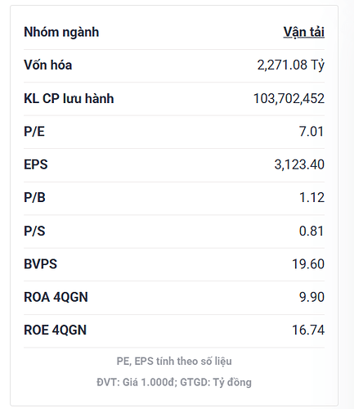Screen dimensions: 354x409
Task: Click the PE, EPS tính theo số liệu note
Action: pyautogui.click(x=174, y=362)
